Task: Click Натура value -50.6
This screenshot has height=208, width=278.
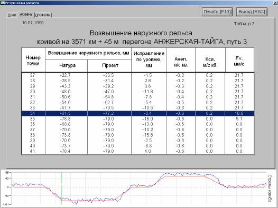Action: tap(65, 97)
